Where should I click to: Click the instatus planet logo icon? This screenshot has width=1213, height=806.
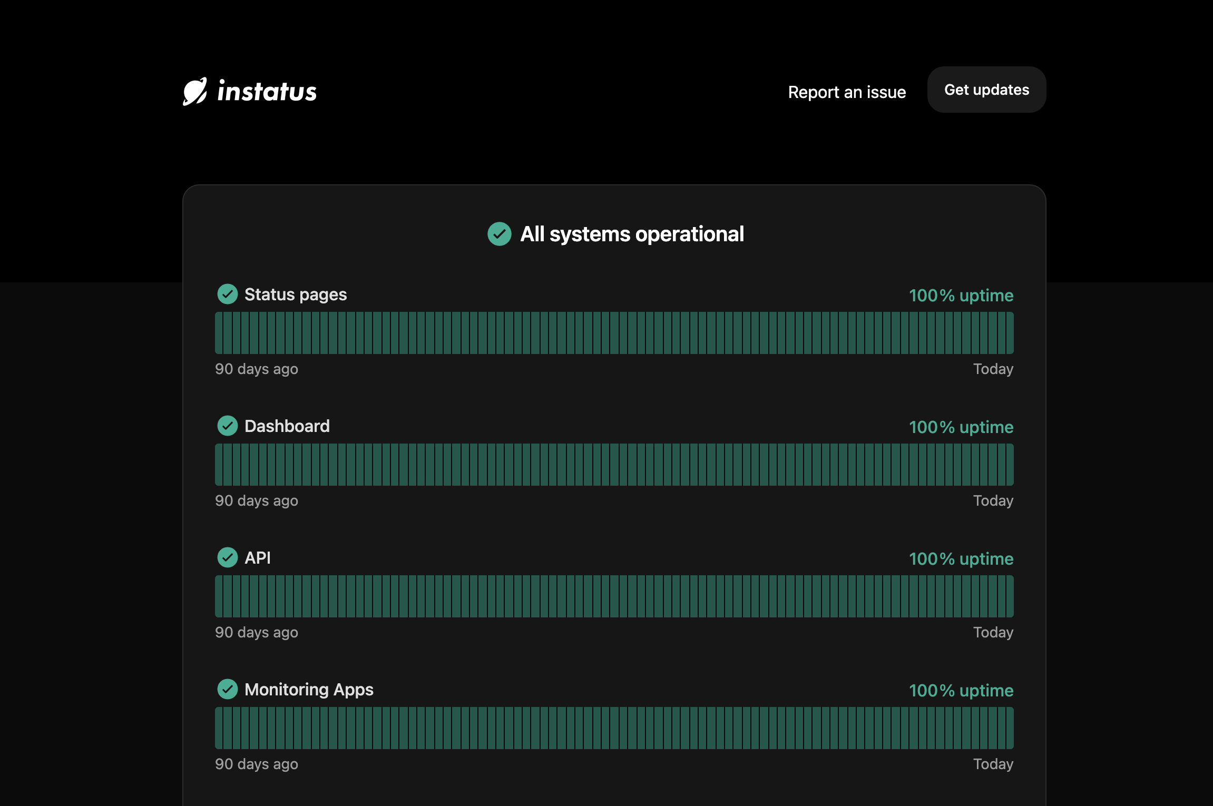(x=195, y=92)
